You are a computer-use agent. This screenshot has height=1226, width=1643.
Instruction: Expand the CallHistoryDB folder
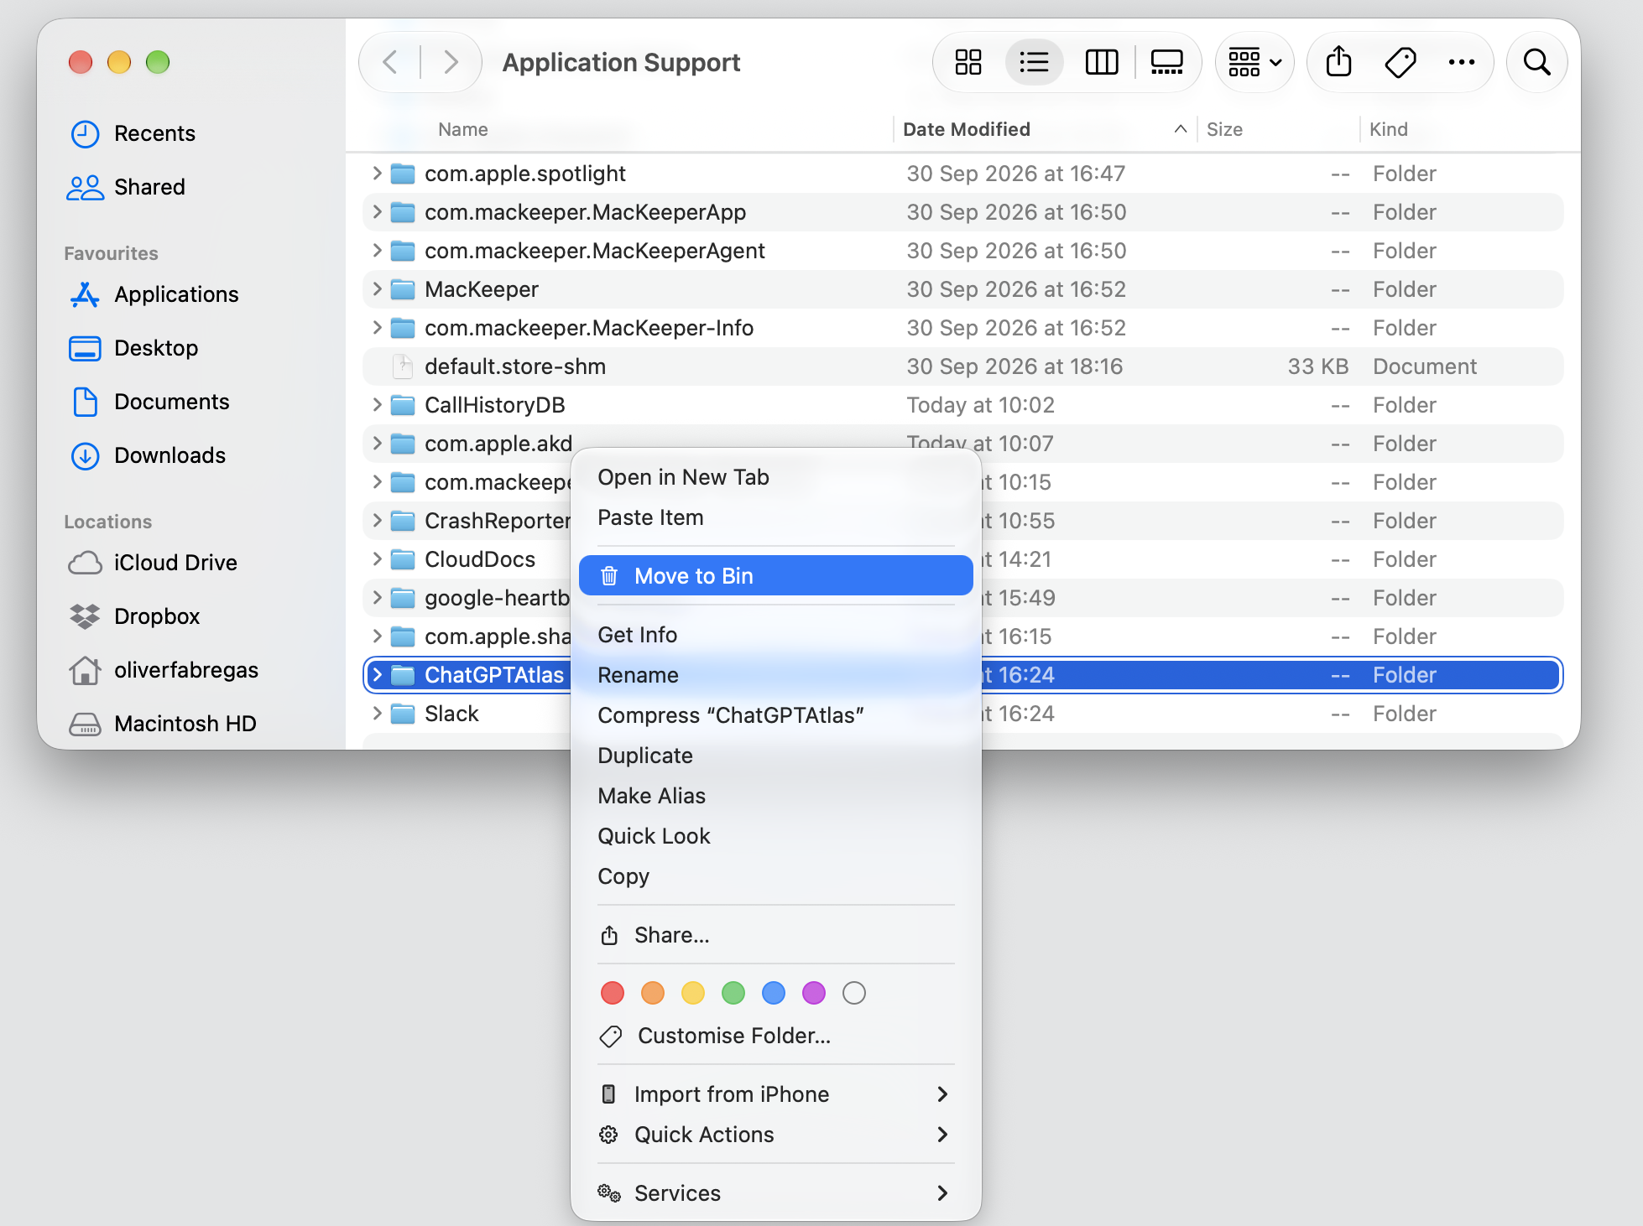pyautogui.click(x=377, y=405)
